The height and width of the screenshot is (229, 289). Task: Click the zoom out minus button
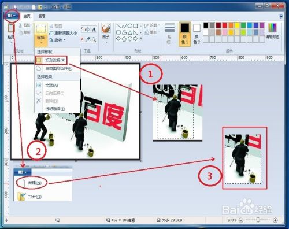pos(241,220)
